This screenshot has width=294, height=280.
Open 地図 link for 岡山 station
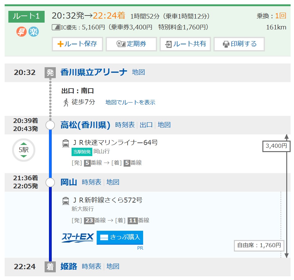pyautogui.click(x=113, y=182)
